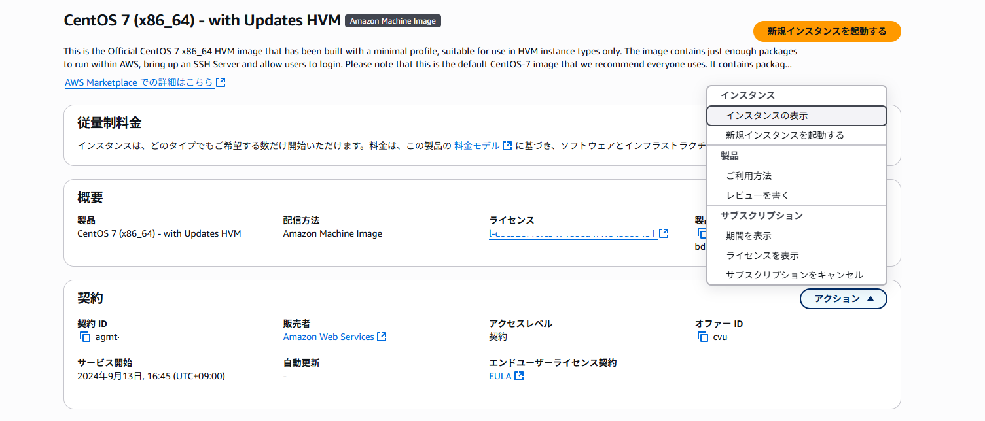Image resolution: width=985 pixels, height=421 pixels.
Task: Click the page title CentOS 7 (x86_64) - with Updates HVM
Action: coord(202,20)
